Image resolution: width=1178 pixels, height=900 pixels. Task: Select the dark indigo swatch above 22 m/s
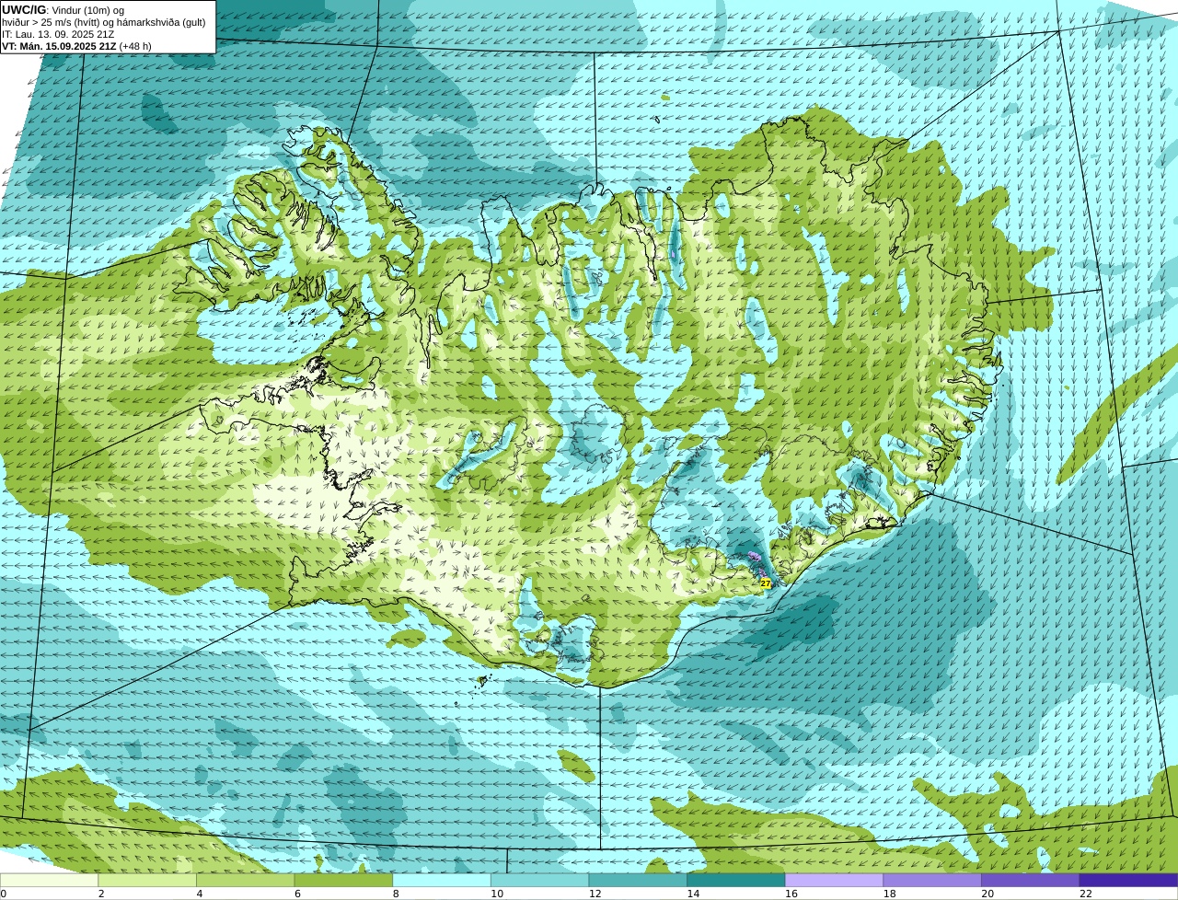[x=1128, y=880]
